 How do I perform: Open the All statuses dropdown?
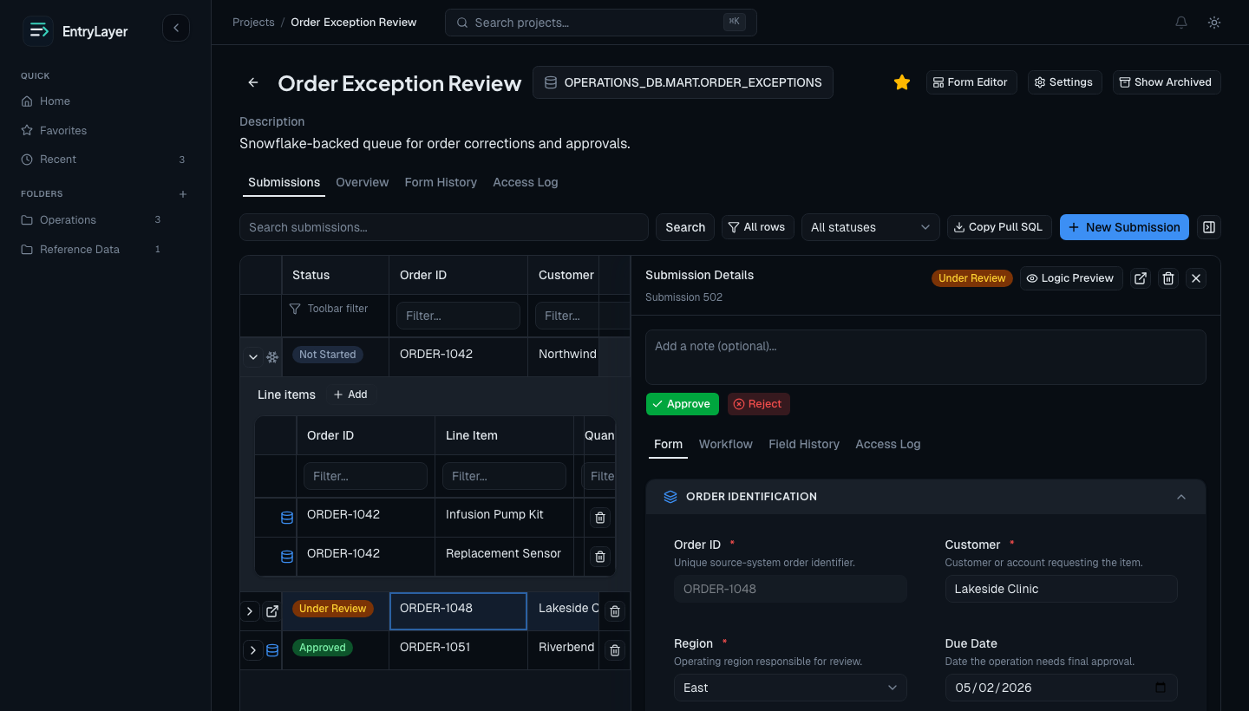[x=871, y=227]
